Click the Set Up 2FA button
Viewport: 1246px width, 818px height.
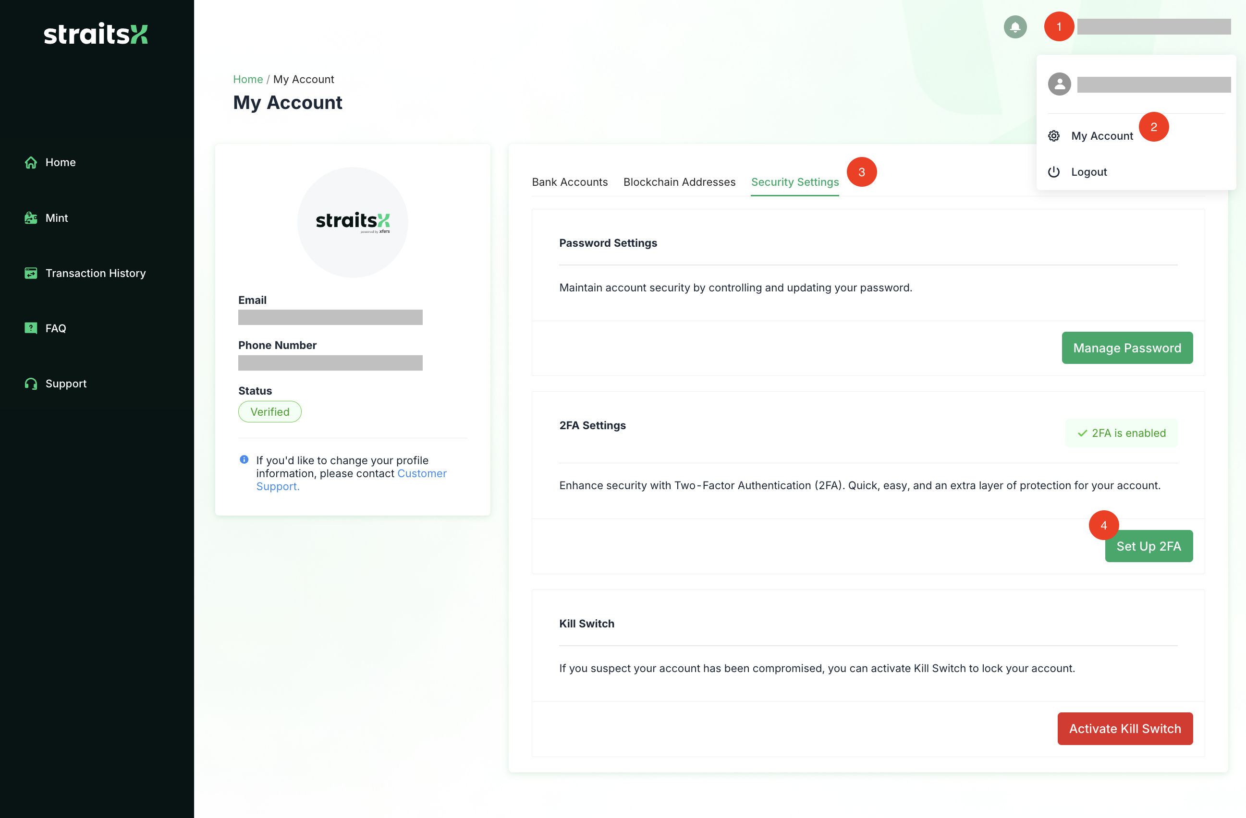[x=1148, y=546]
